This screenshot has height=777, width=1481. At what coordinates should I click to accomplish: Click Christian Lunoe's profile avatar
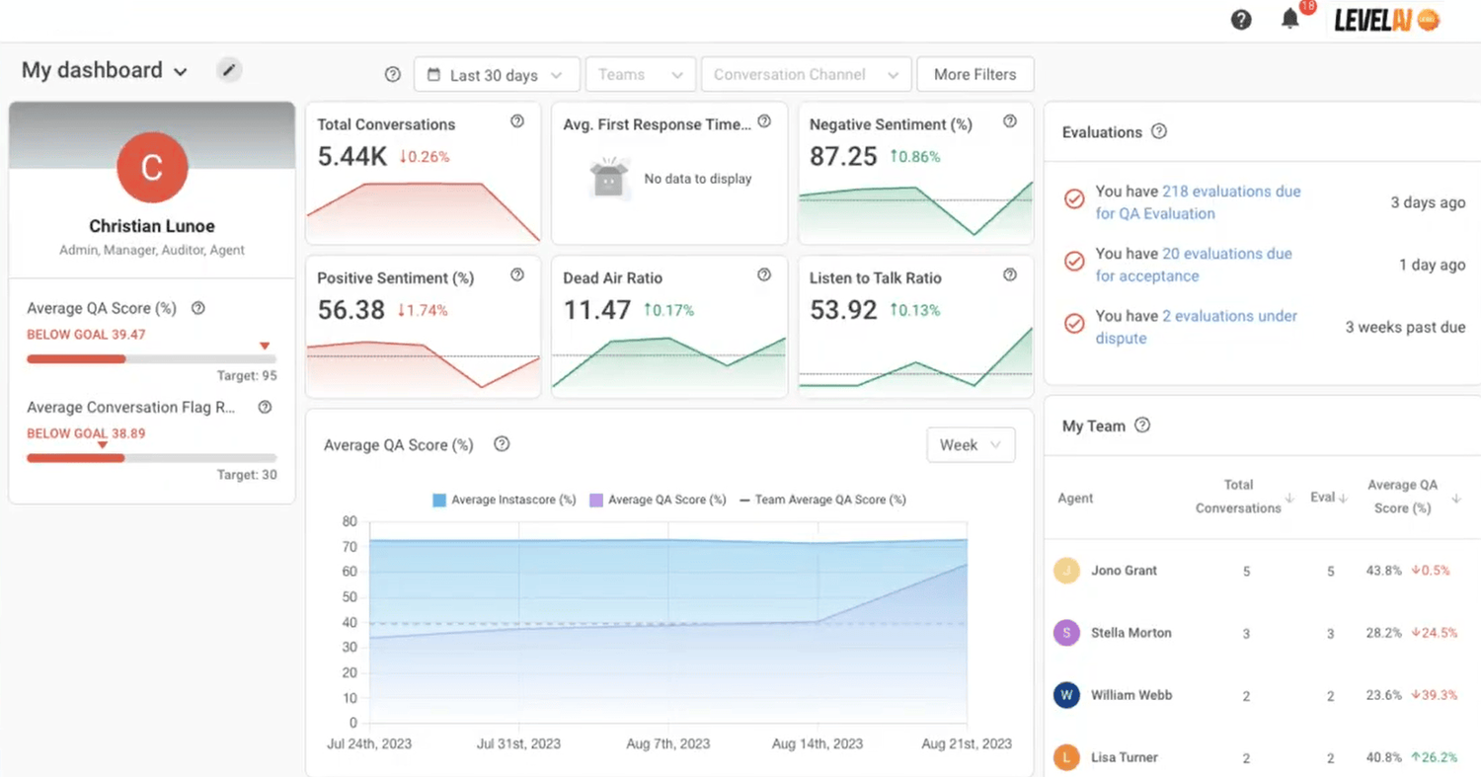click(152, 167)
